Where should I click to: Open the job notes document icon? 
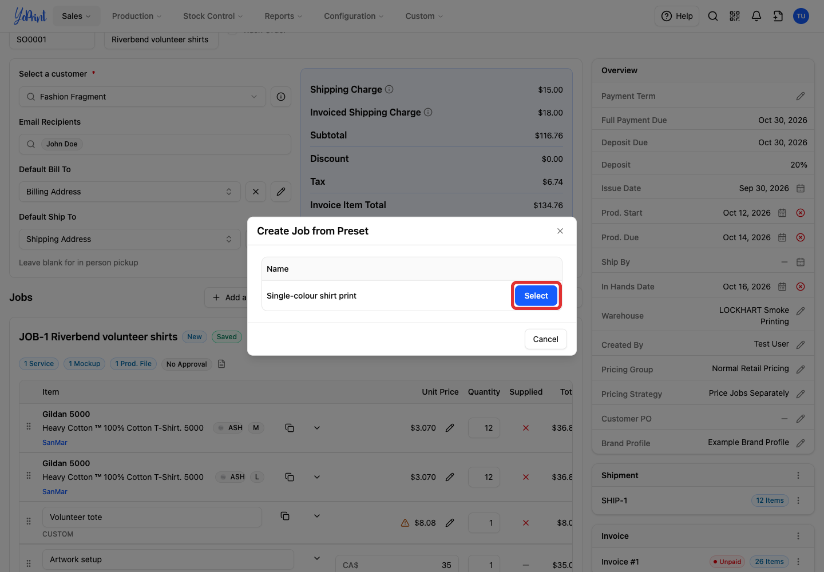click(221, 364)
